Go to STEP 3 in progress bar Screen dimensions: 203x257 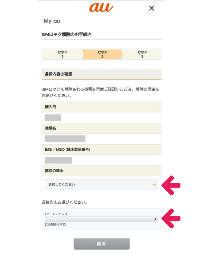coord(142,55)
